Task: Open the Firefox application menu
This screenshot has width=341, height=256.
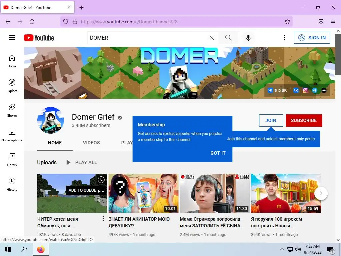Action: tap(333, 21)
